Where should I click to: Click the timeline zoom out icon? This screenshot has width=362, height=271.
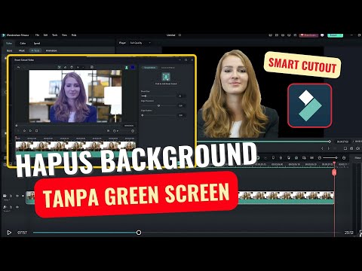coord(320,158)
